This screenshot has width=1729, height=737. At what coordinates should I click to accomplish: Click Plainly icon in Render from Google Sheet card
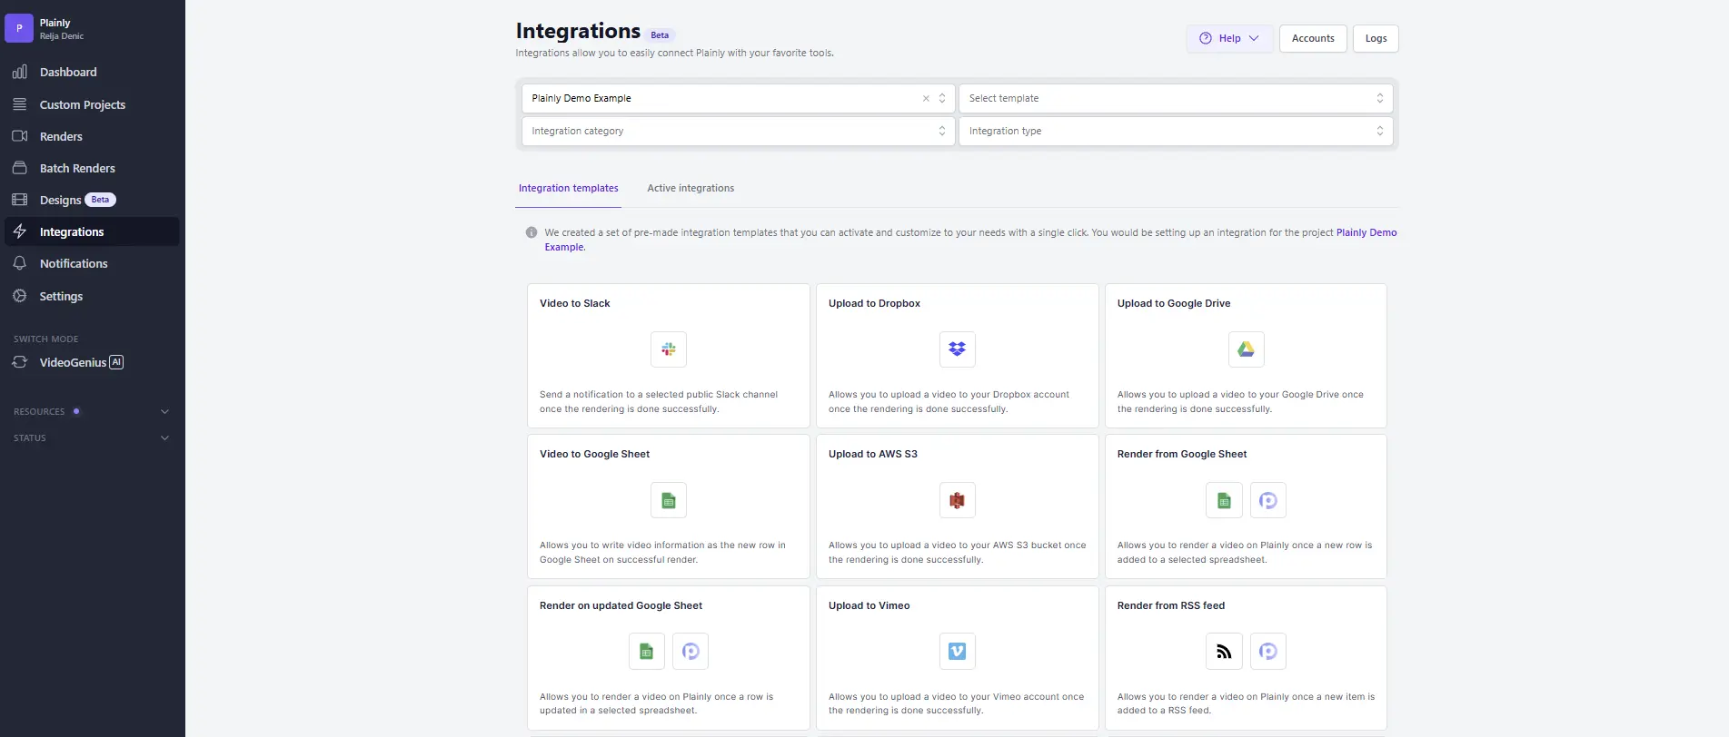[1268, 500]
